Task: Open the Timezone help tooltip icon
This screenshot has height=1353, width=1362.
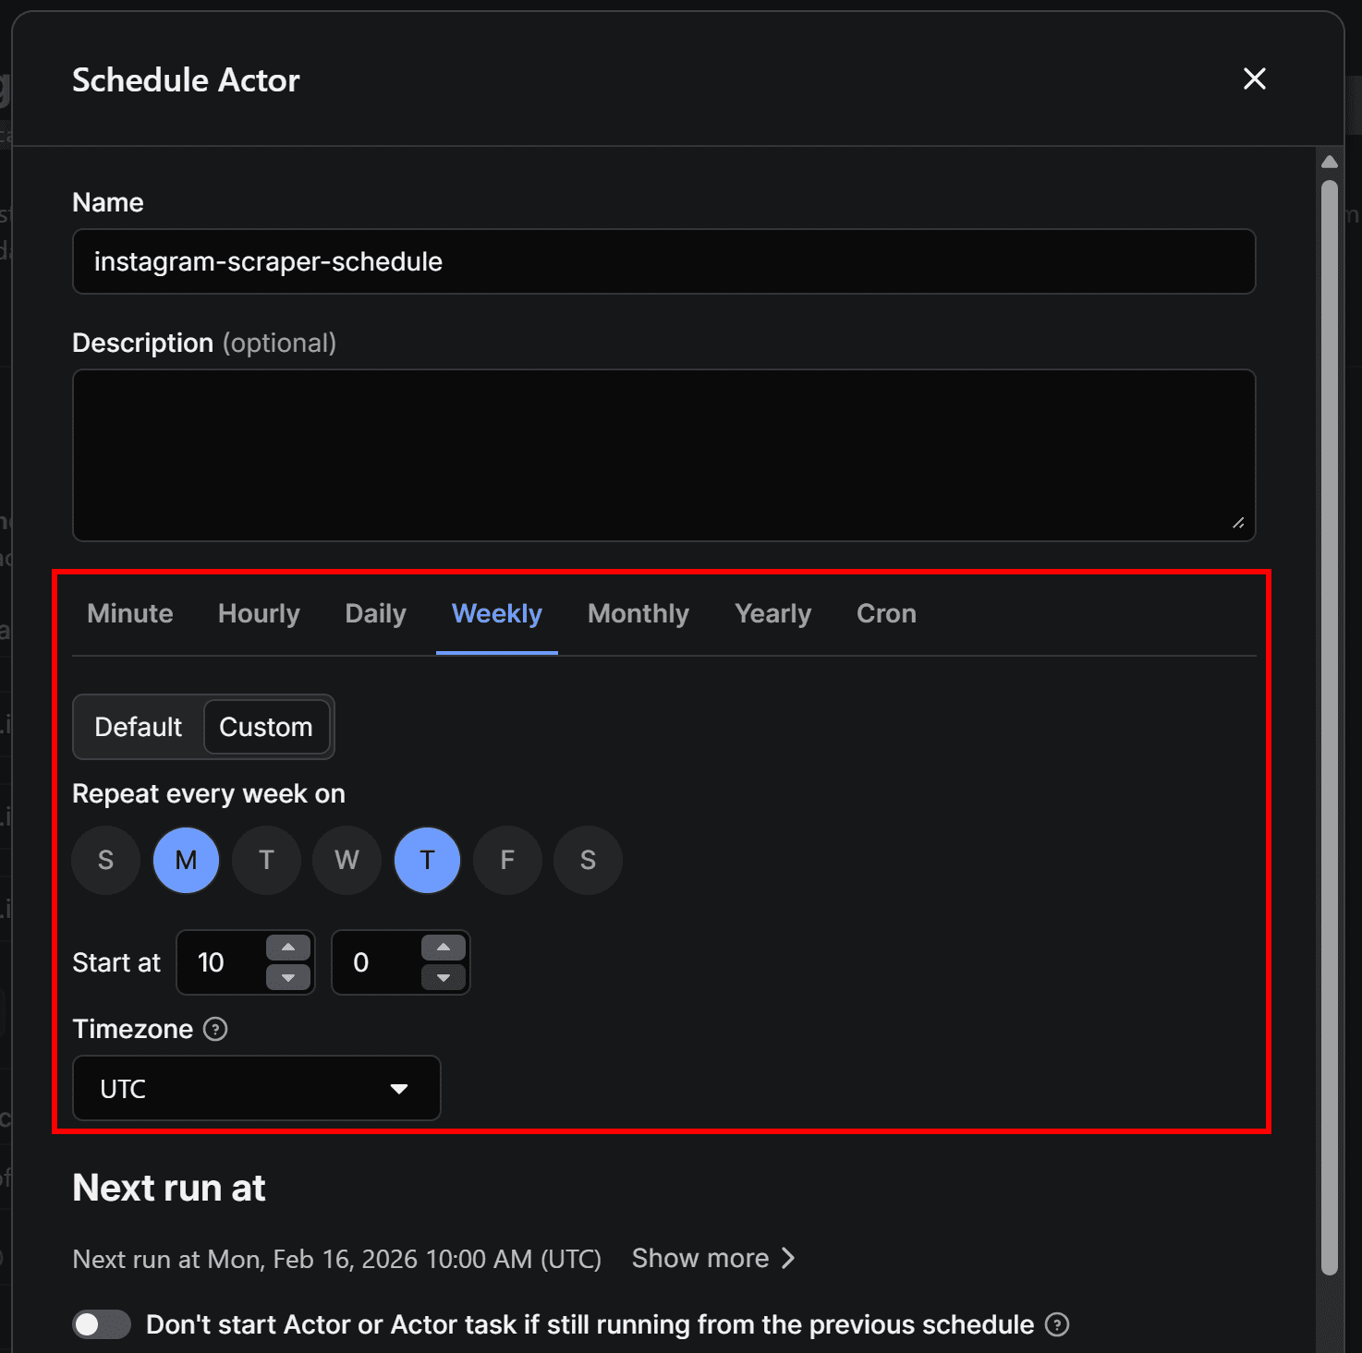Action: pyautogui.click(x=214, y=1029)
